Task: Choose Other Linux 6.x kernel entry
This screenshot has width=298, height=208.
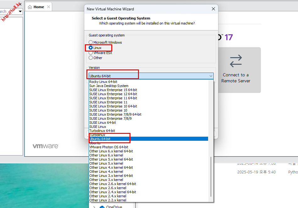Action: [x=149, y=155]
